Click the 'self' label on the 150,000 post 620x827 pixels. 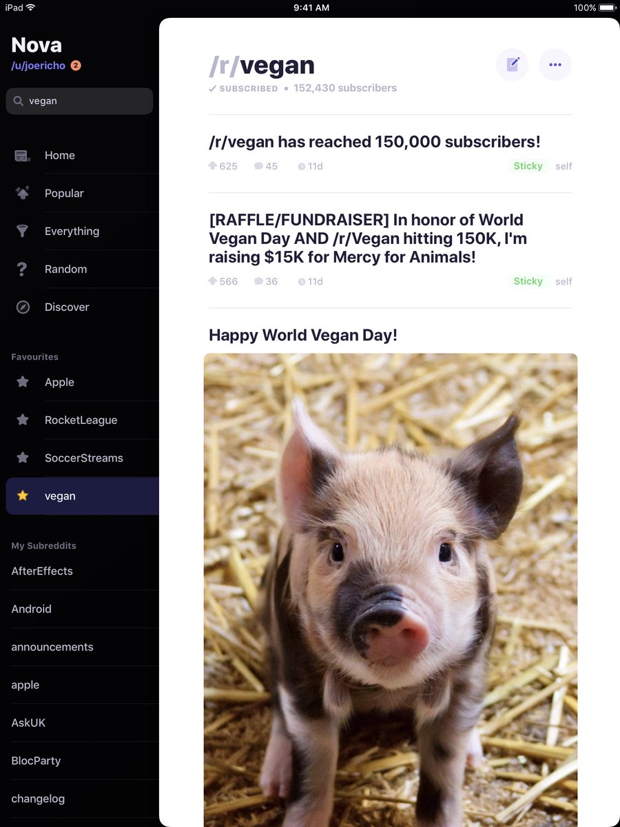[564, 166]
